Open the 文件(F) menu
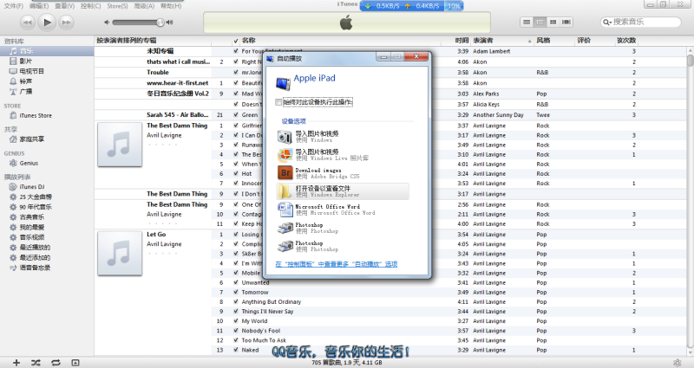694x368 pixels. [x=13, y=6]
